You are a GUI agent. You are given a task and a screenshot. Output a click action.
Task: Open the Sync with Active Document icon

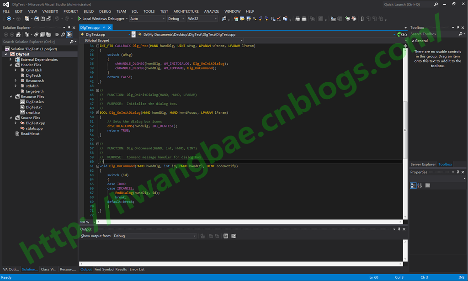(36, 34)
